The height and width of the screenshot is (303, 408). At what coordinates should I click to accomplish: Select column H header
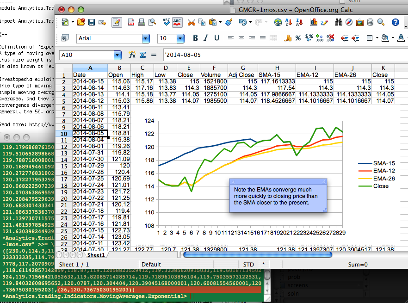click(x=277, y=68)
